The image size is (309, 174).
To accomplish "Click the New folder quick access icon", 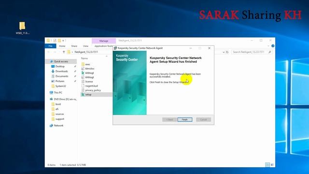I will 59,41.
